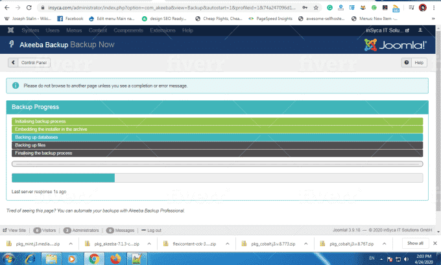Select Backing up databases step

pos(217,137)
